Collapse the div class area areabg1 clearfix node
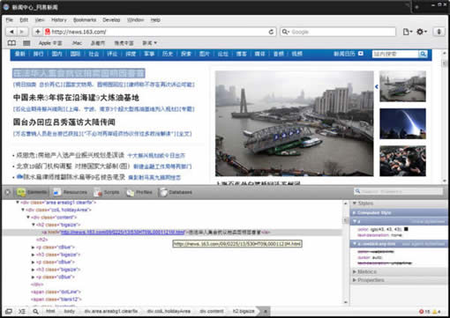Screen dimensions: 450x318 pos(18,203)
